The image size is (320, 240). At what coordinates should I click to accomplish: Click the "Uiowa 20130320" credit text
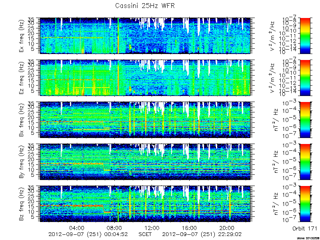pyautogui.click(x=308, y=238)
